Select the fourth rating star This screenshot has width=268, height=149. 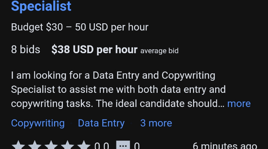tap(67, 145)
